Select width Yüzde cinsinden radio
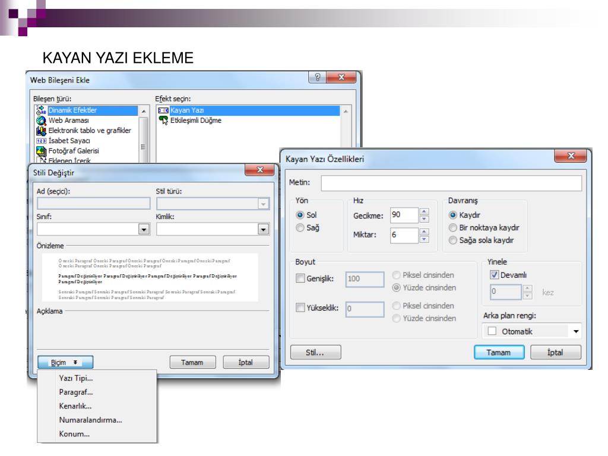This screenshot has height=456, width=608. 396,288
